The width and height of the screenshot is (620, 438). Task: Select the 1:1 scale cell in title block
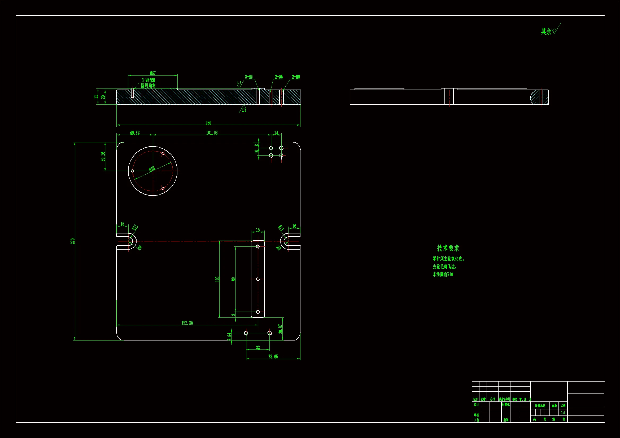(563, 413)
